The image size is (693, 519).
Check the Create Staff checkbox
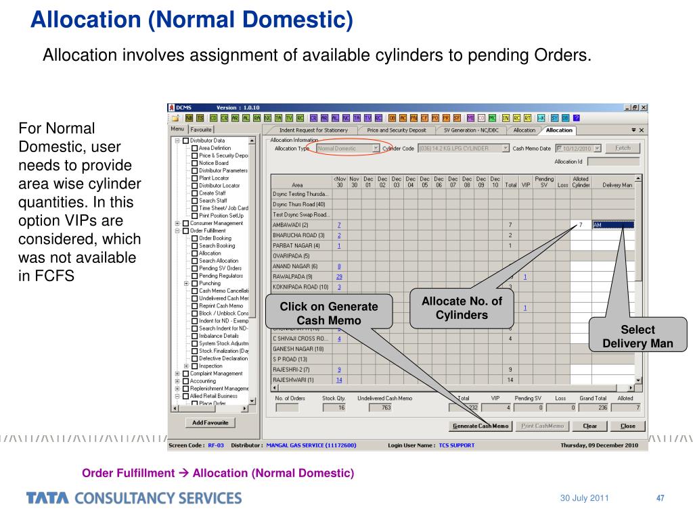pos(194,193)
